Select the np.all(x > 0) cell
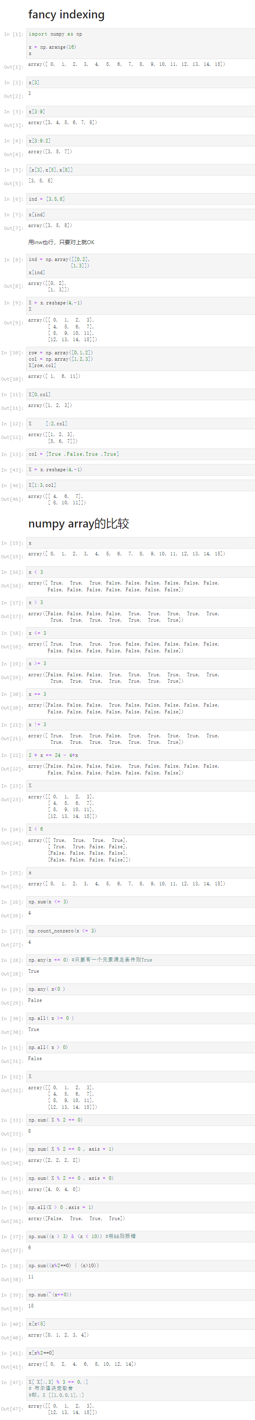The width and height of the screenshot is (255, 1420). 140,1047
